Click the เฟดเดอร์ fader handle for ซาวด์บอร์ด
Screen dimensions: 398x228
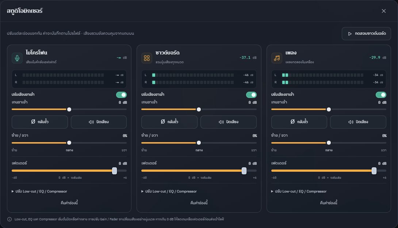click(244, 171)
